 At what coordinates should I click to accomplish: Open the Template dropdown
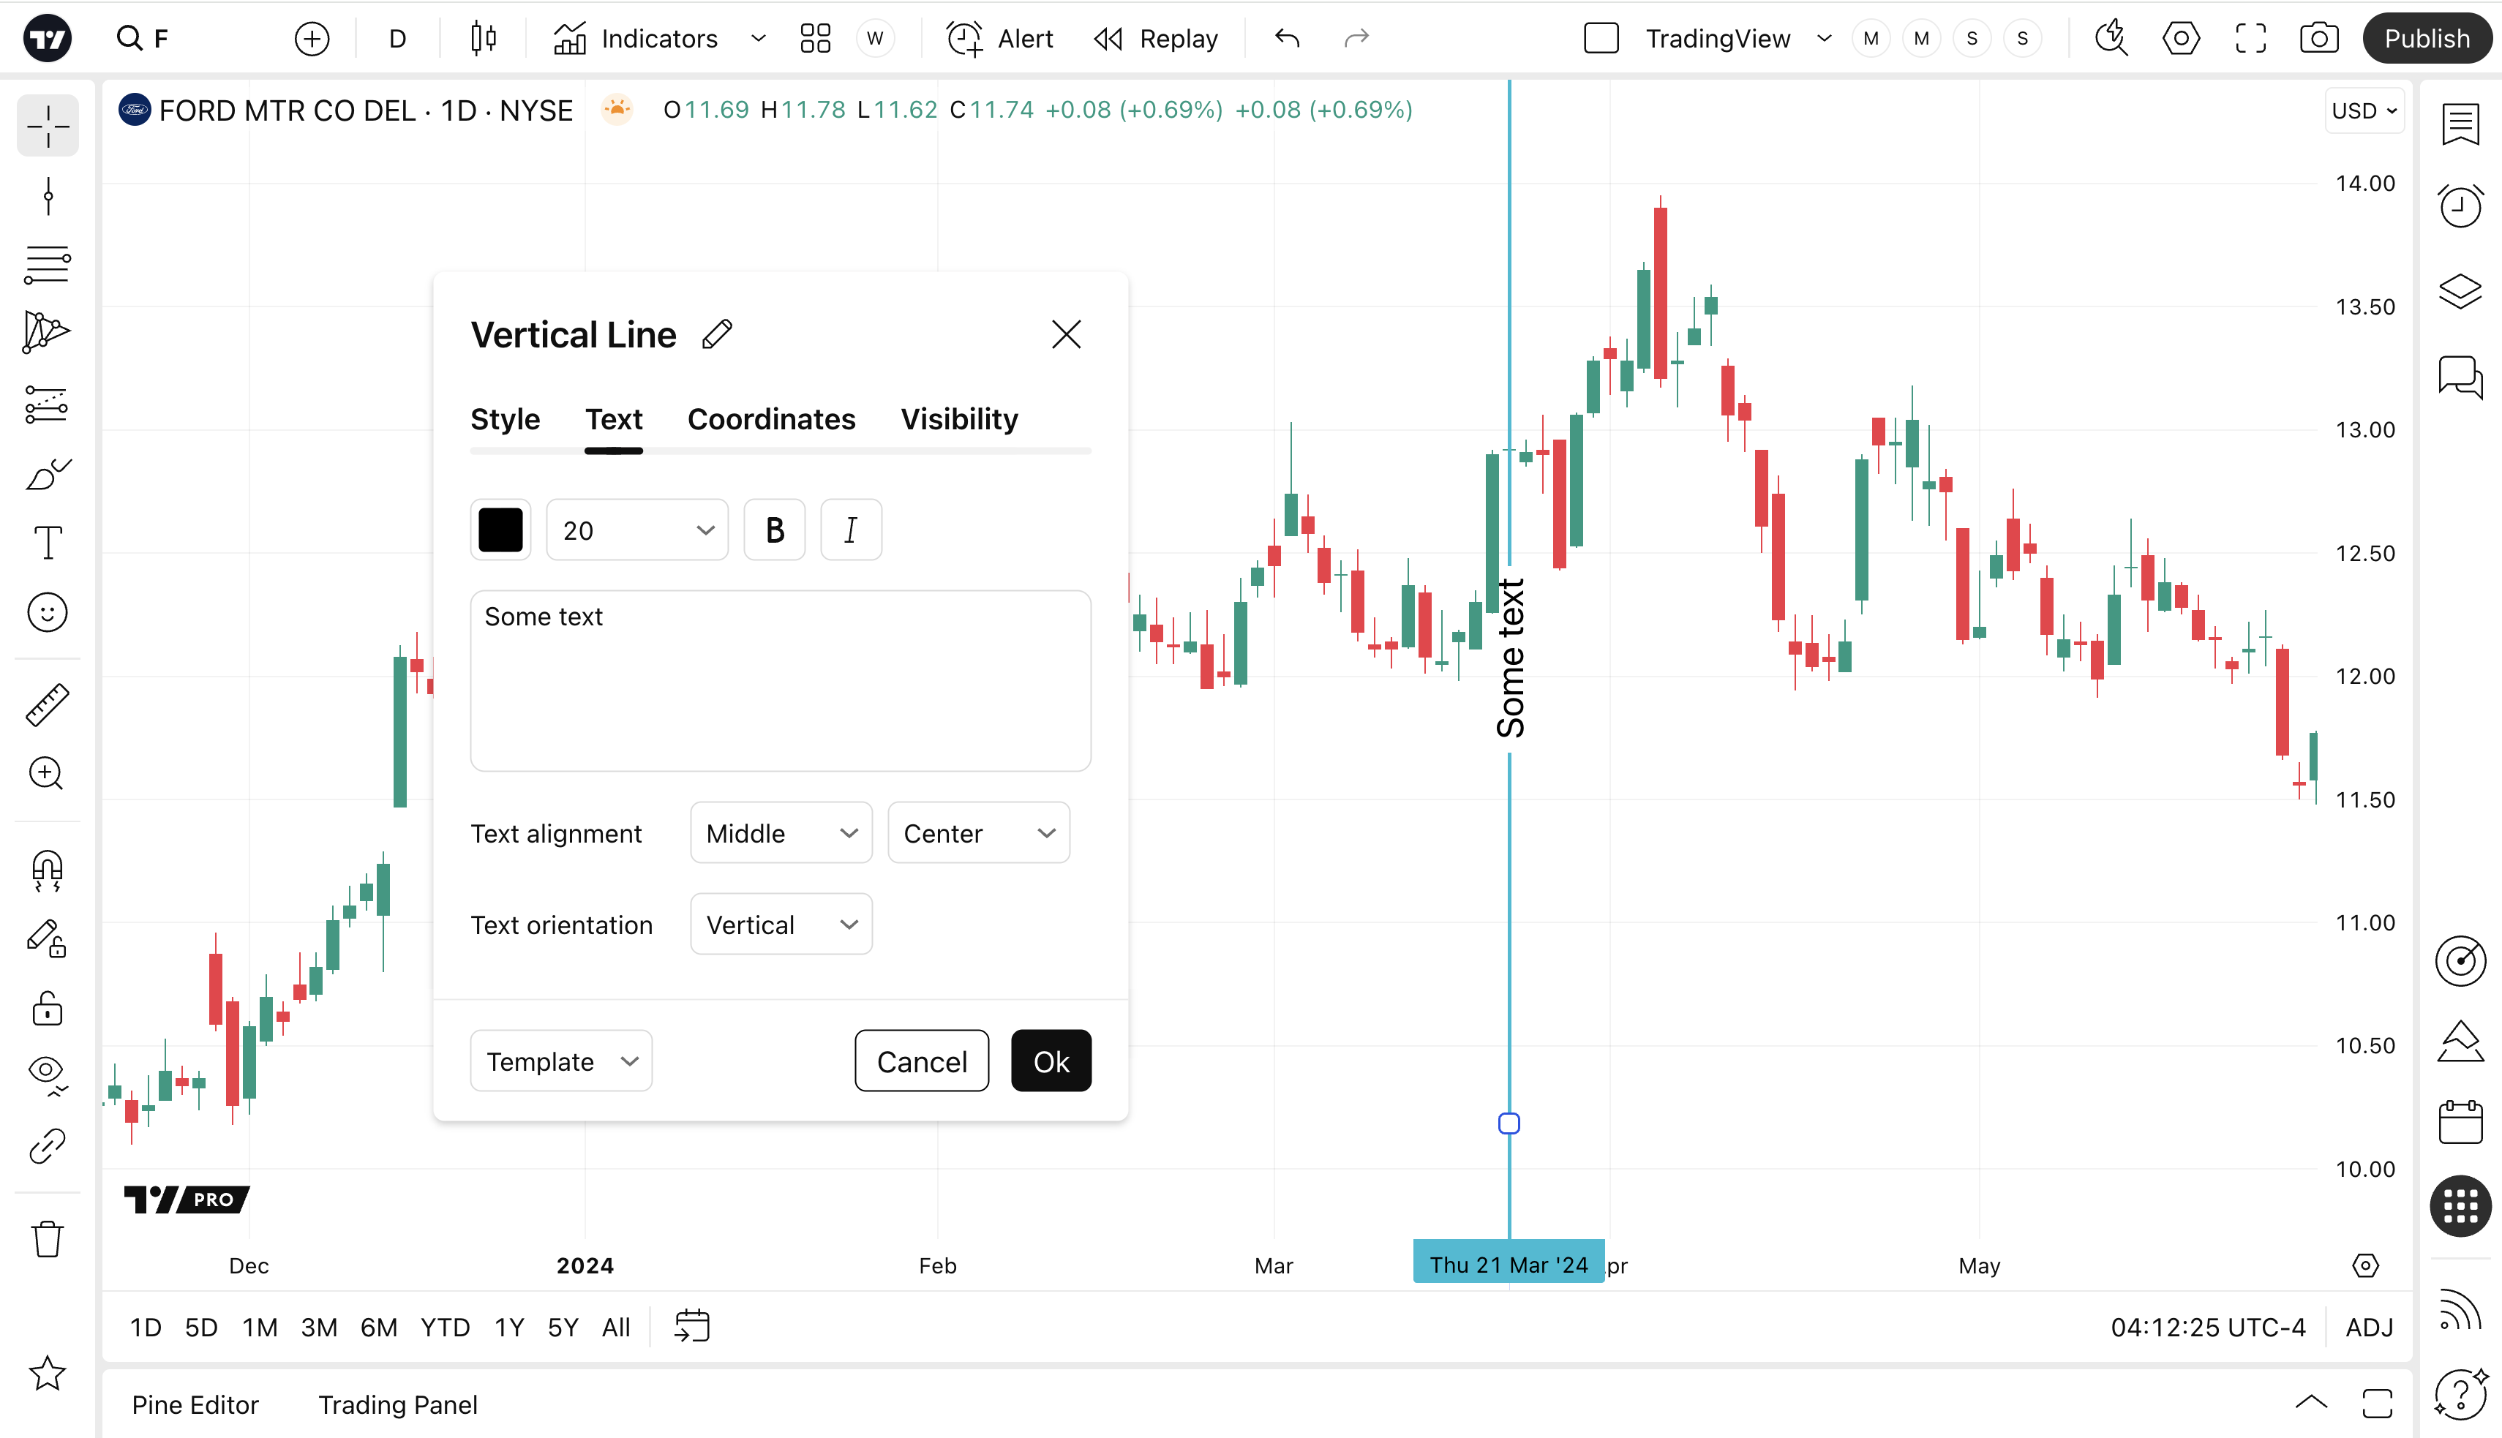(561, 1061)
